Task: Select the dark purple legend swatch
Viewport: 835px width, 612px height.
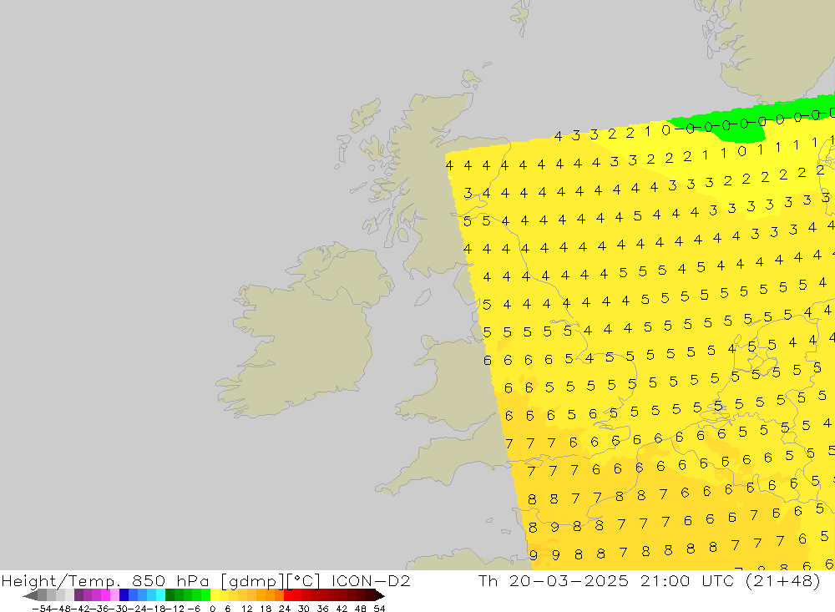Action: 78,595
